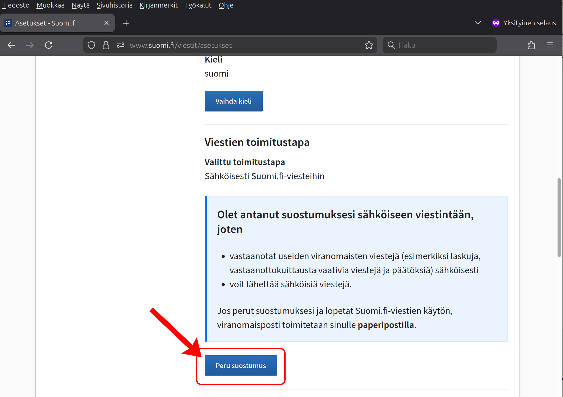The height and width of the screenshot is (397, 563).
Task: Open tracking protection shield icon
Action: pos(91,45)
